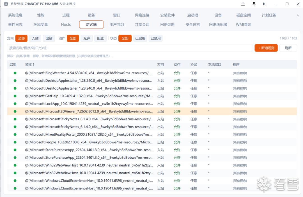The image size is (303, 197).
Task: Filter direction by 入站
Action: [35, 38]
